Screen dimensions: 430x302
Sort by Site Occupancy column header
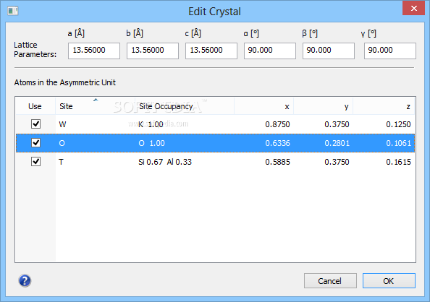[185, 106]
